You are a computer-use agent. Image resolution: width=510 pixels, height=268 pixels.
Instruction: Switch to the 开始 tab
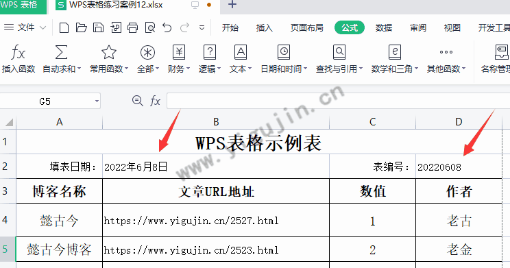[230, 28]
